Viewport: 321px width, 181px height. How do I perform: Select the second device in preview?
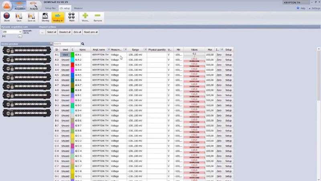[27, 59]
